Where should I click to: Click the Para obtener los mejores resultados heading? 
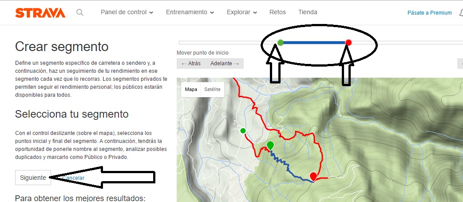tap(80, 198)
